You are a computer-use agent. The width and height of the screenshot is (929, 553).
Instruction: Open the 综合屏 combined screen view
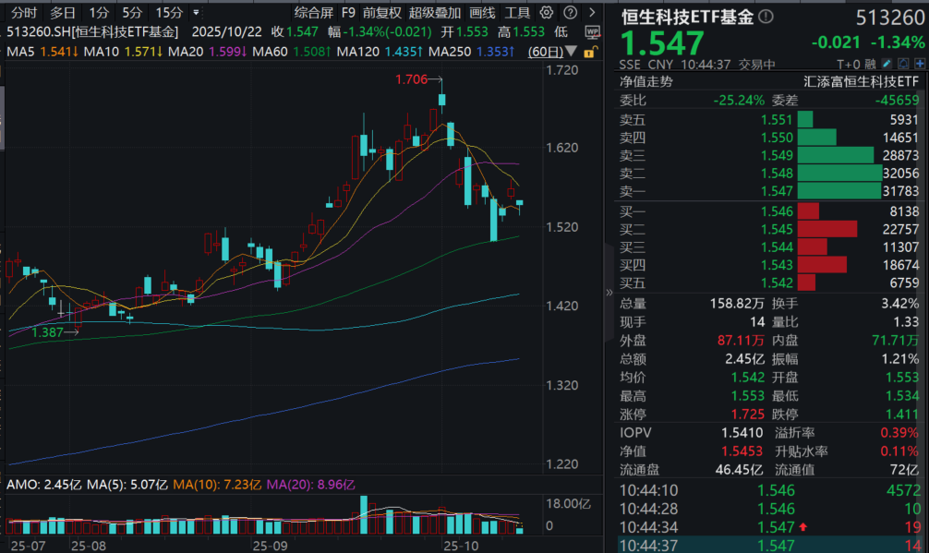314,13
